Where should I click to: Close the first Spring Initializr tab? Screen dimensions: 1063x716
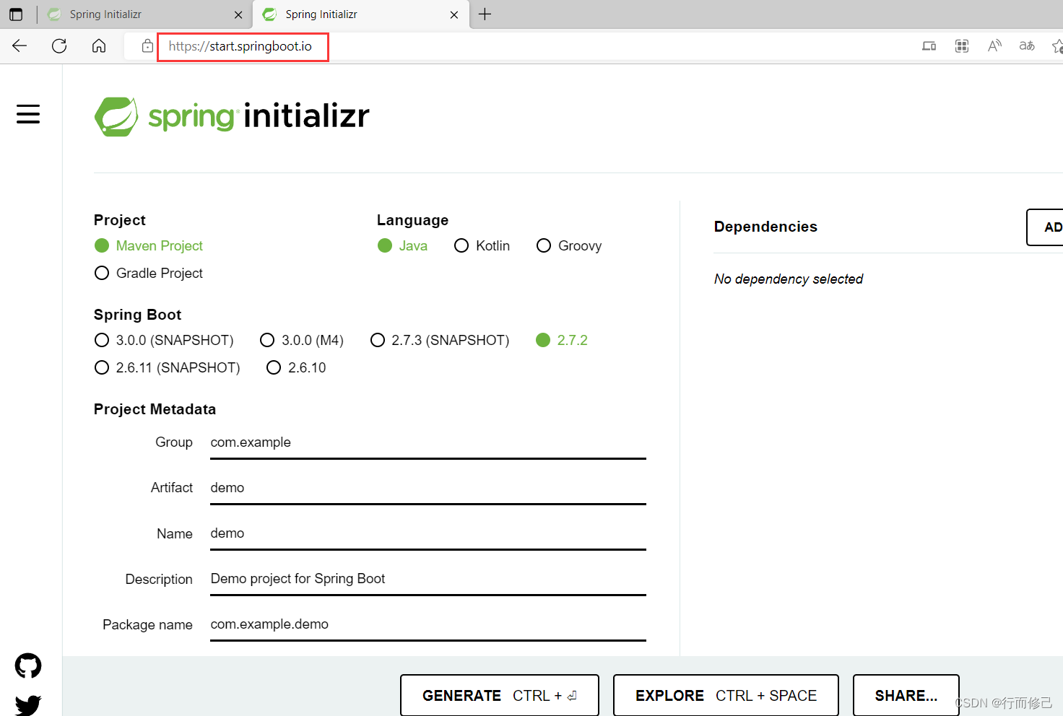tap(238, 14)
